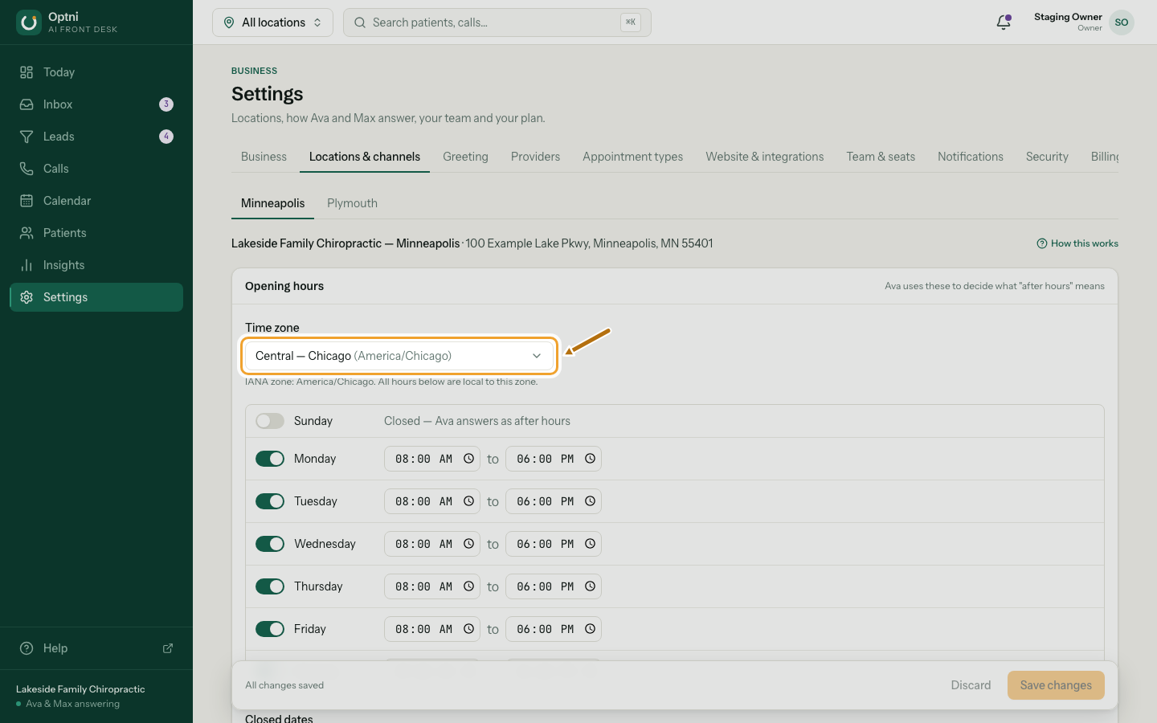Open Tuesday closing time clock picker

(590, 501)
